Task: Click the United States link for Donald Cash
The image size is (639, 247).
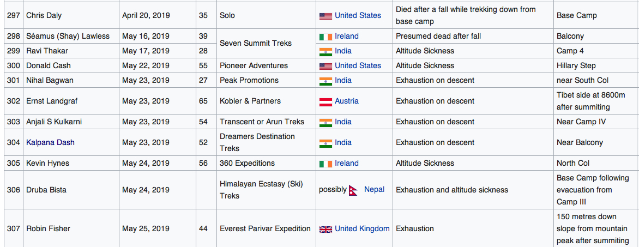Action: (x=358, y=65)
